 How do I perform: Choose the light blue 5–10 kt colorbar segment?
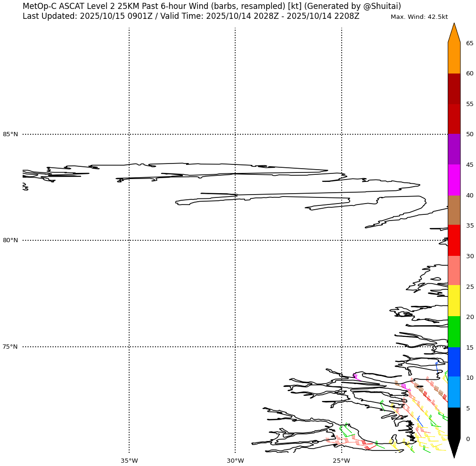coord(454,392)
